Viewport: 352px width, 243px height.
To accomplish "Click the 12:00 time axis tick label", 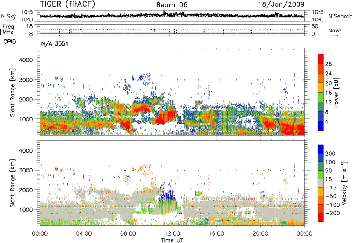I will tap(172, 234).
